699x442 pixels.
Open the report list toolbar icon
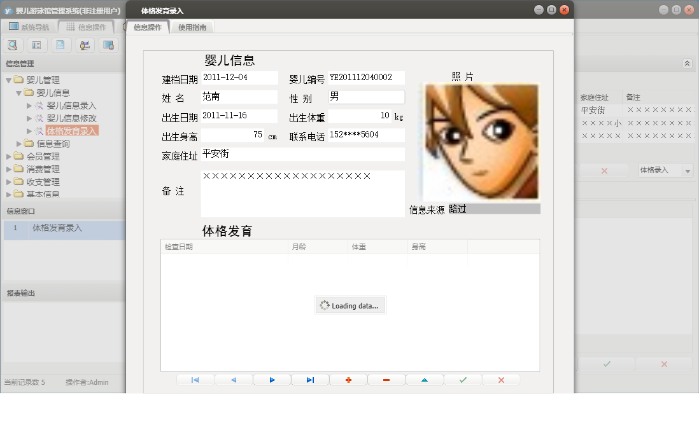(37, 45)
